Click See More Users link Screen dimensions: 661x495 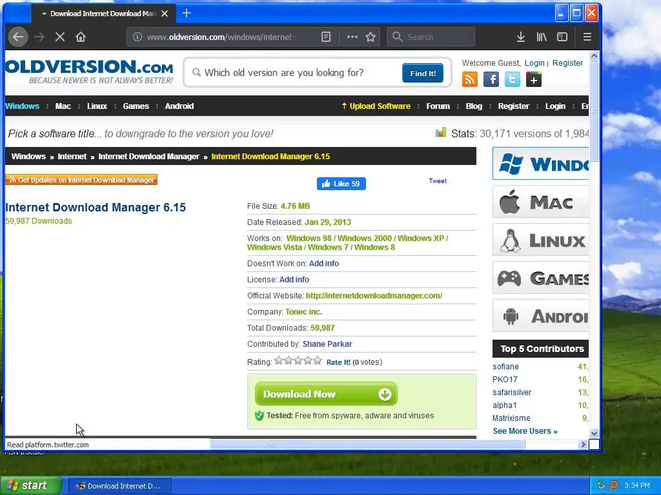525,431
